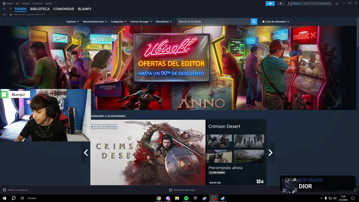Open OBS Studio from taskbar

(x=214, y=198)
